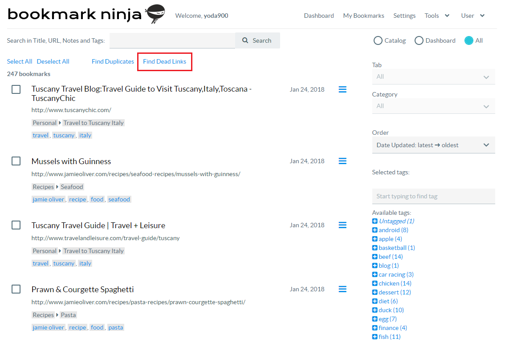Click the magnifier icon on the Search button

point(244,40)
